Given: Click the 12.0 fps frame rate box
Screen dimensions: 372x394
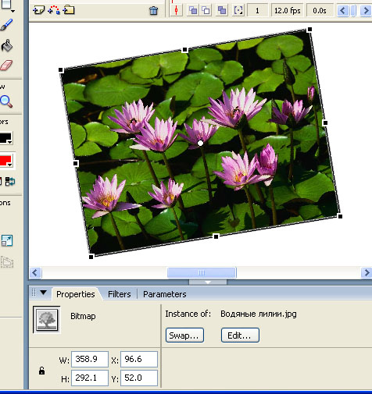Looking at the screenshot, I should tap(287, 10).
